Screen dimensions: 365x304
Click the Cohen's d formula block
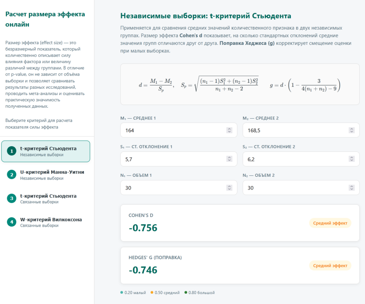pos(240,84)
